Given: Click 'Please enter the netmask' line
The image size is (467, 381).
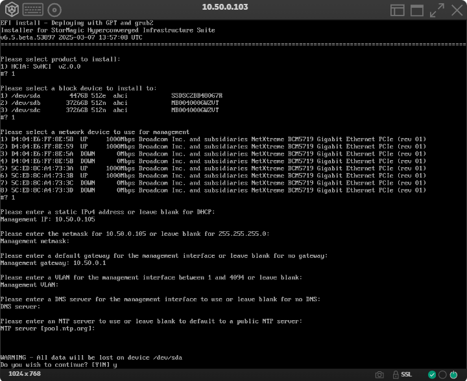Looking at the screenshot, I should [x=135, y=234].
